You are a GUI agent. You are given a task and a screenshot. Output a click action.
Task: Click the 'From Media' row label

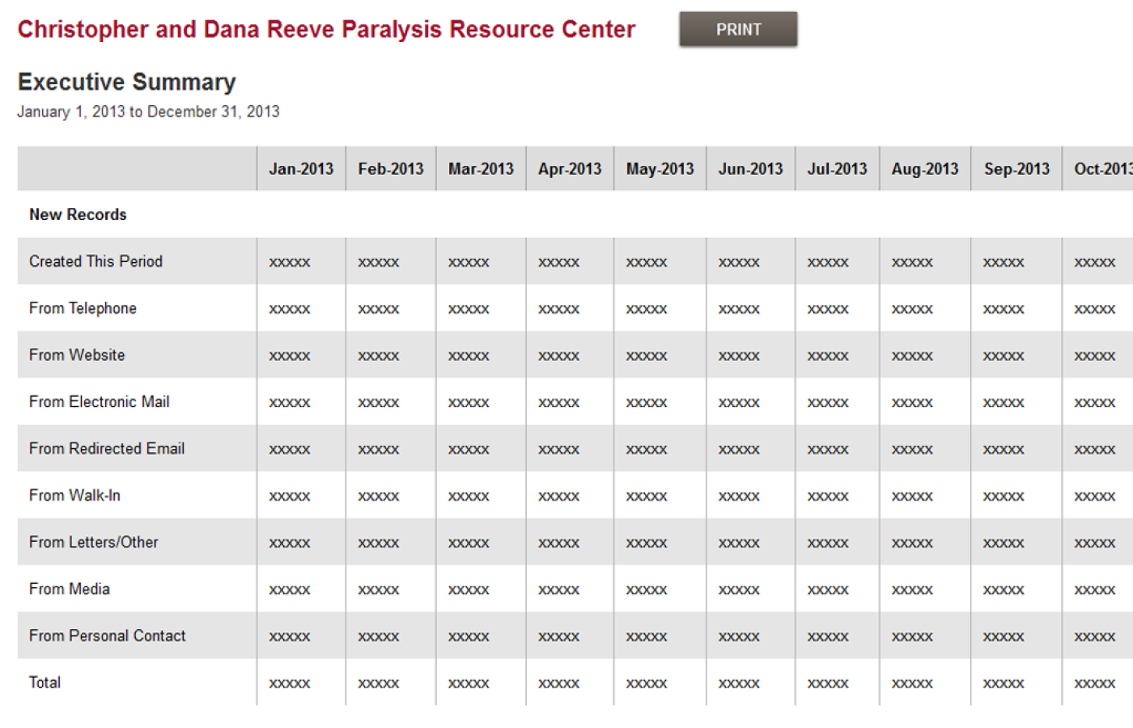[69, 590]
